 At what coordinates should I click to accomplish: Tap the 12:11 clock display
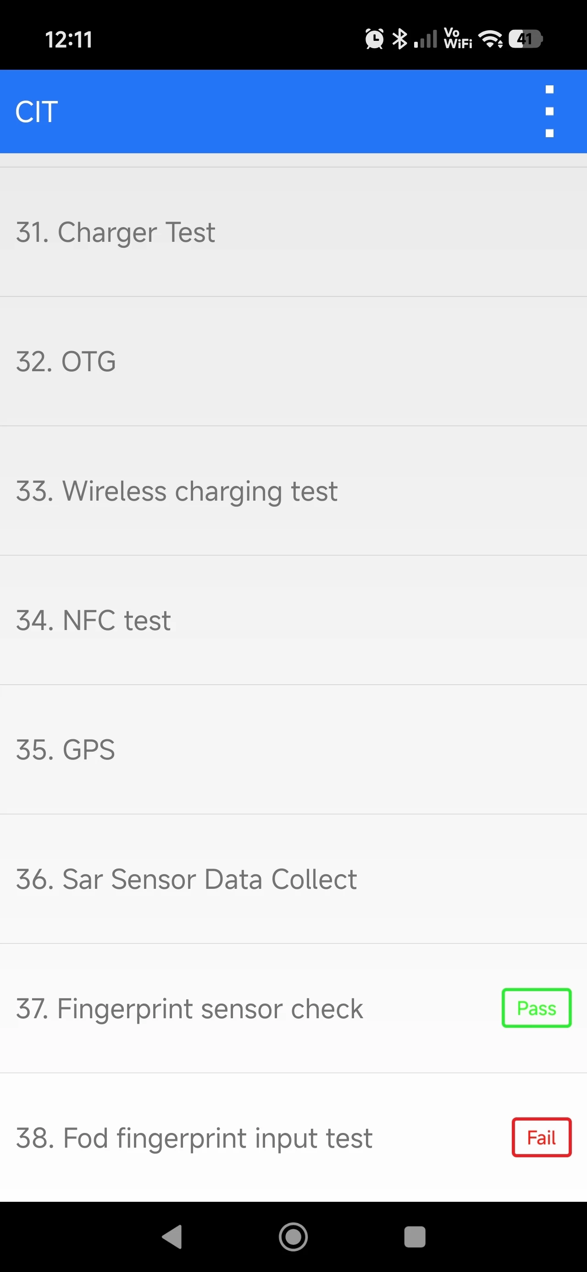point(69,39)
